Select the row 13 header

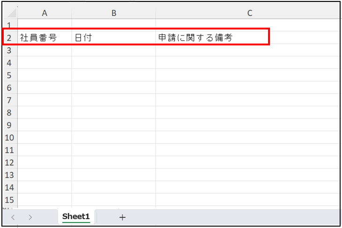click(x=9, y=175)
